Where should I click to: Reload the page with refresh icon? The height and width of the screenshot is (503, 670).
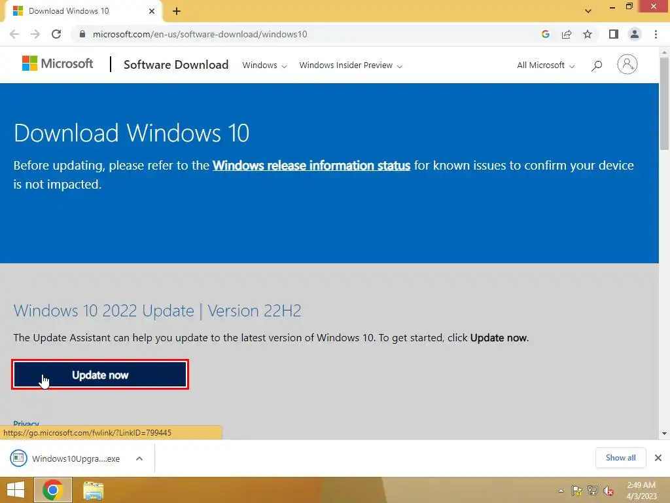56,34
